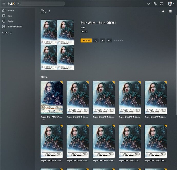Click the PG-13 rating badge
Image resolution: width=177 pixels, height=170 pixels.
click(x=84, y=32)
